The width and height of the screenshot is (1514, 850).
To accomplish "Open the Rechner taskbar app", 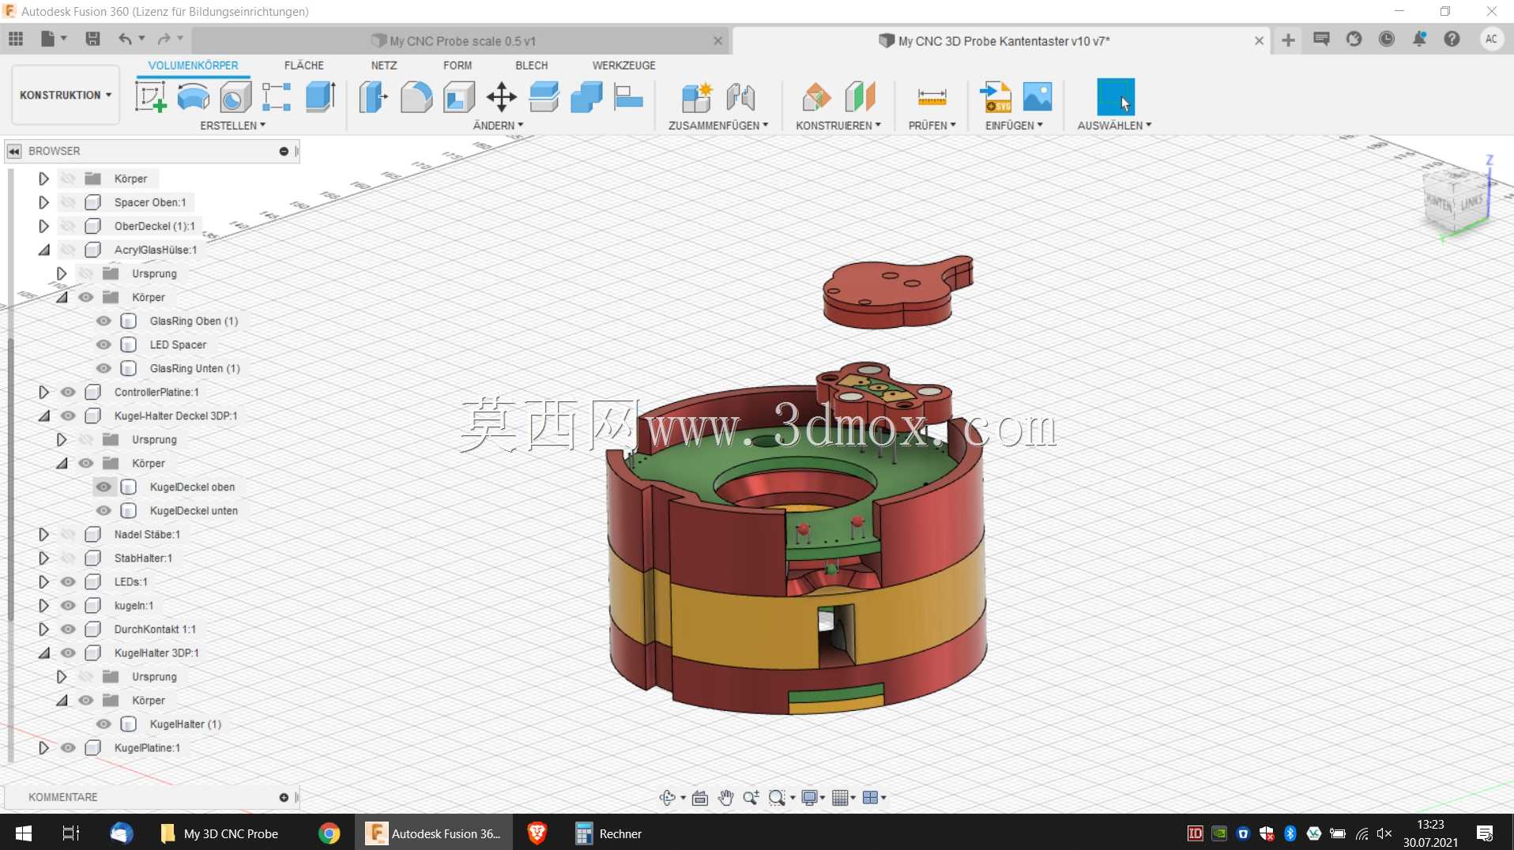I will click(608, 833).
